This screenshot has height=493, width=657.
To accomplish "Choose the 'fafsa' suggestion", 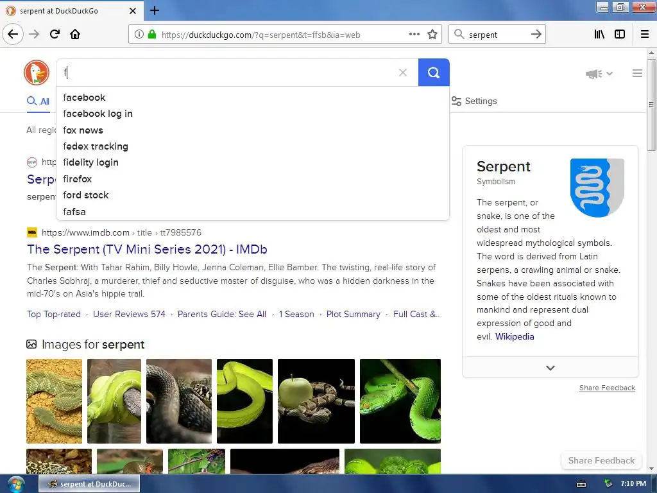I will click(253, 212).
